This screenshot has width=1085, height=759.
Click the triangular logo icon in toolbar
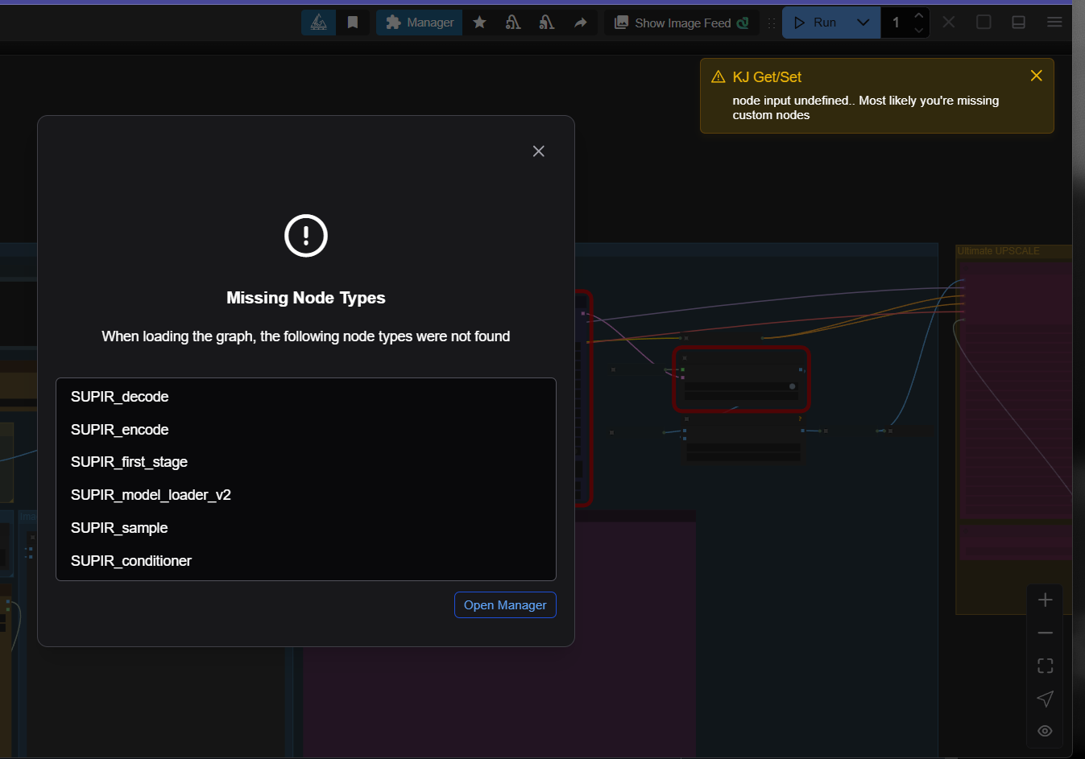pos(319,23)
